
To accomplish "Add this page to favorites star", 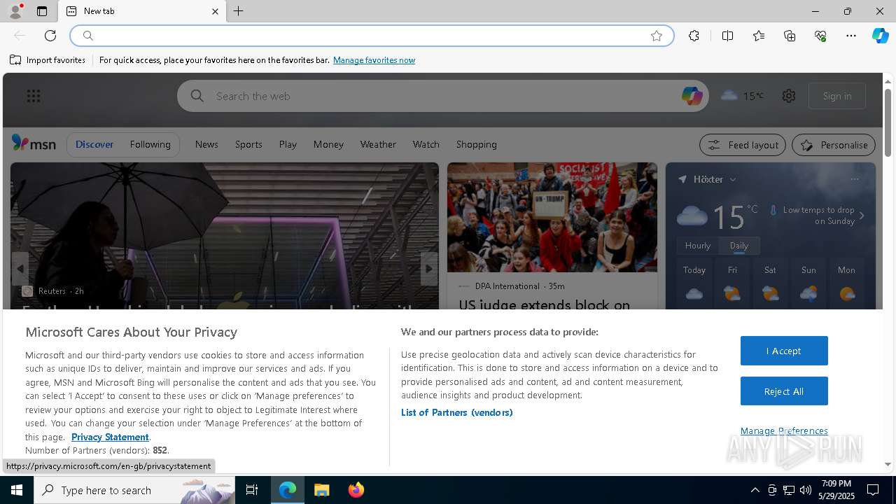I will coord(657,36).
